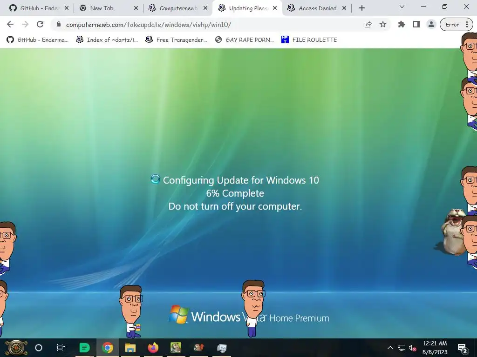This screenshot has width=477, height=357.
Task: Switch to GitHub - Enderman tab
Action: [39, 8]
